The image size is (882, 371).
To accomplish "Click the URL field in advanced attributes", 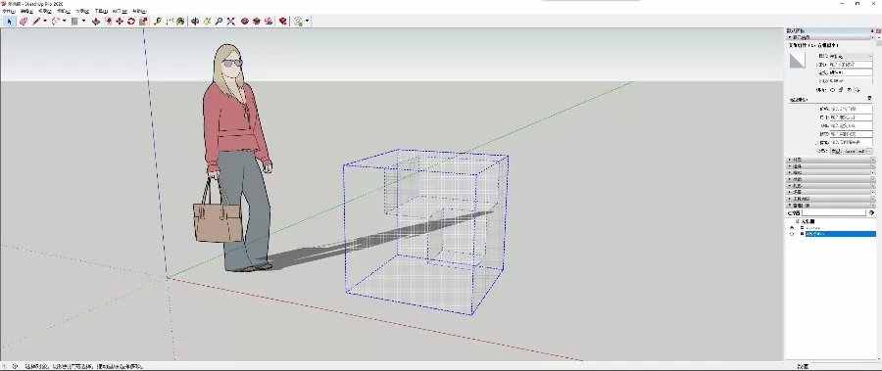I will pos(852,125).
